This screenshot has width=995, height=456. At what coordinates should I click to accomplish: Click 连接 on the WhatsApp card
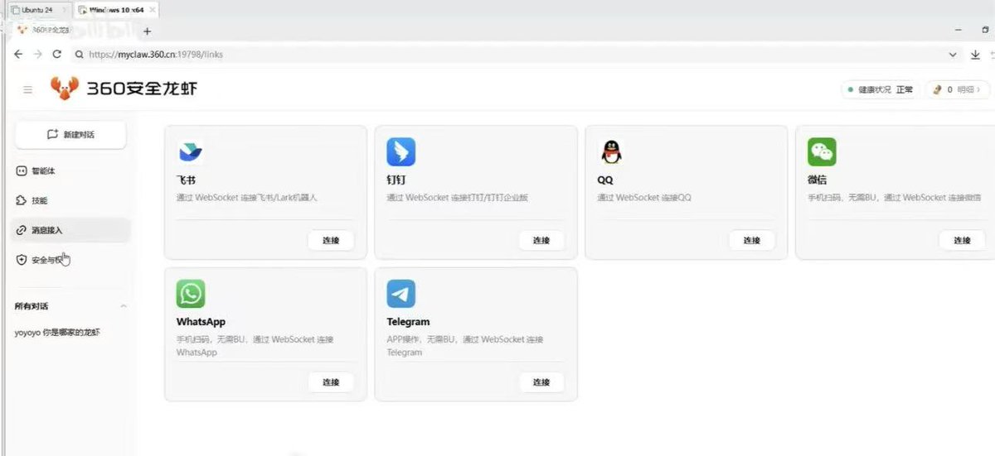(331, 382)
